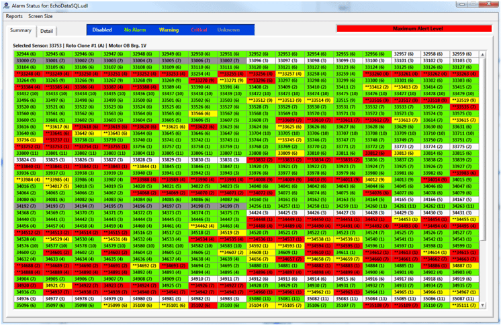Open the Reports menu
Image resolution: width=501 pixels, height=325 pixels.
click(14, 16)
